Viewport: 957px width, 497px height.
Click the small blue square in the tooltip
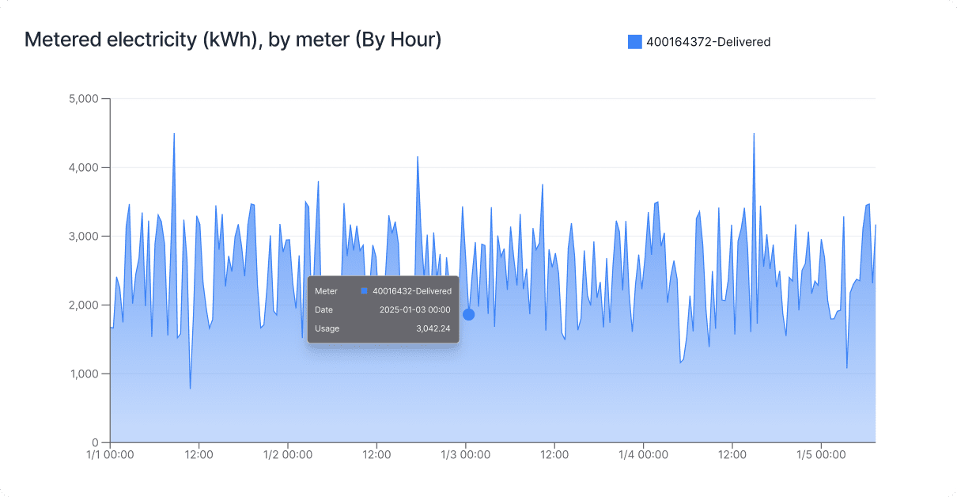tap(364, 291)
